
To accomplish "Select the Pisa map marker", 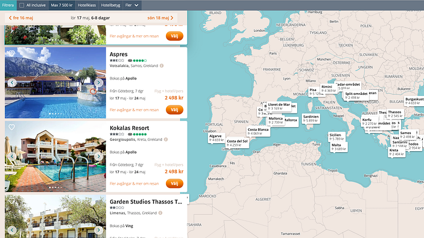I will tap(315, 91).
